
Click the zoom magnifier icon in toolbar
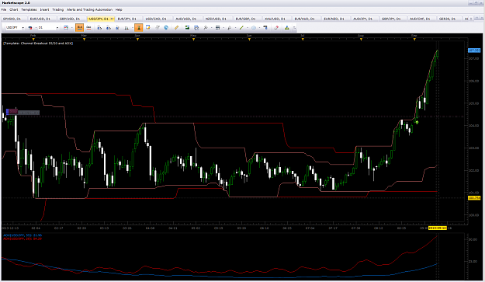tap(206, 27)
